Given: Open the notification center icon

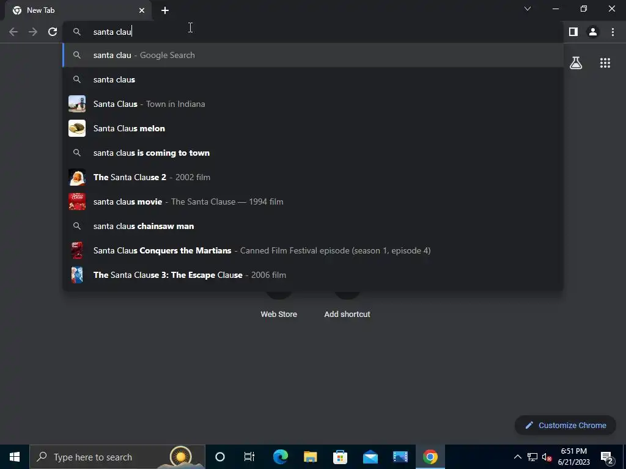Looking at the screenshot, I should pos(607,457).
